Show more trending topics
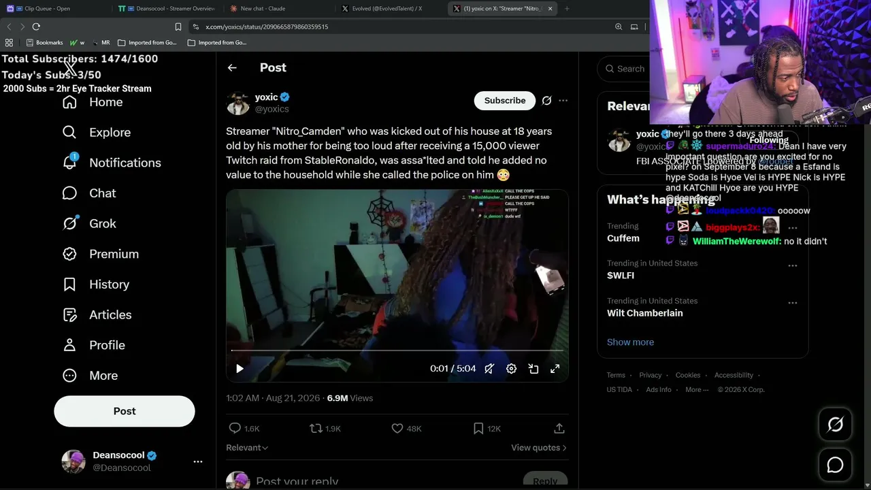 click(x=630, y=342)
